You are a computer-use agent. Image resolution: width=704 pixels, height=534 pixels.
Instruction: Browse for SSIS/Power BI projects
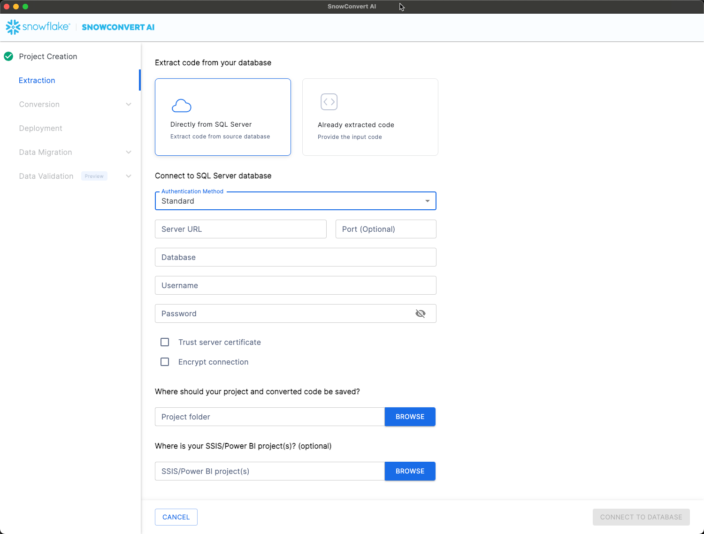point(410,471)
